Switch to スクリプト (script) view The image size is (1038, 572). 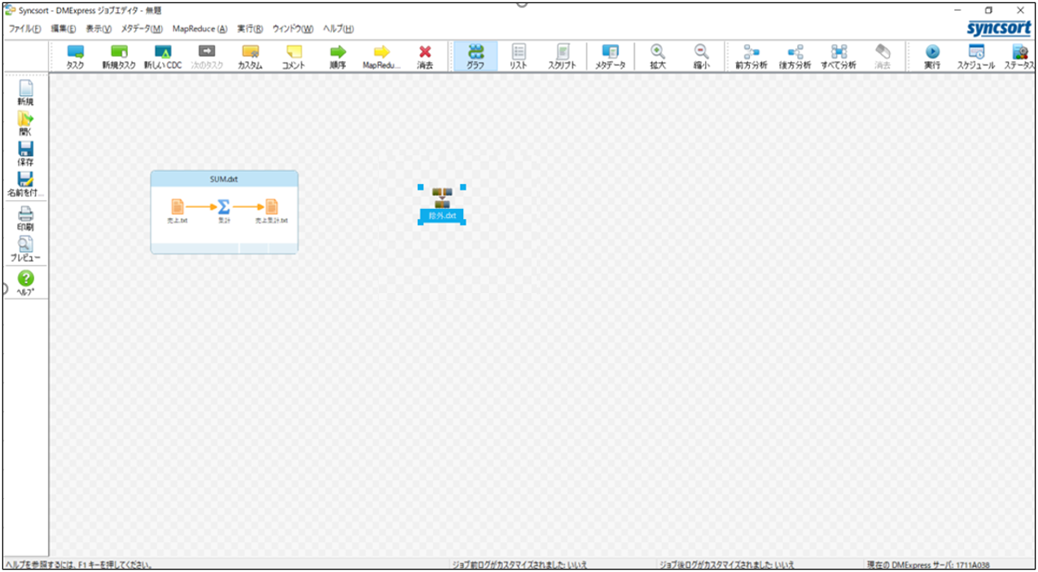[x=563, y=56]
